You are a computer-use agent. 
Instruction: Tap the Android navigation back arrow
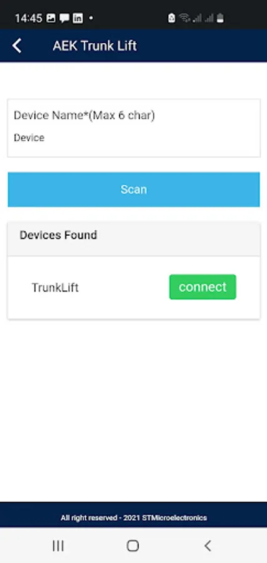coord(208,545)
